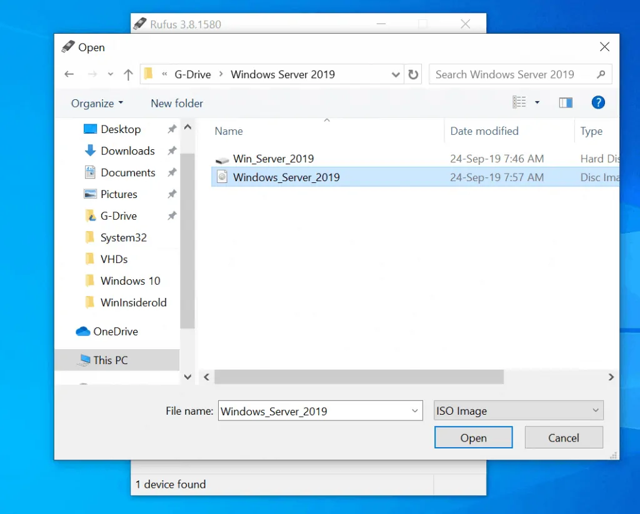Open Help via the question mark icon
Image resolution: width=640 pixels, height=514 pixels.
coord(598,102)
